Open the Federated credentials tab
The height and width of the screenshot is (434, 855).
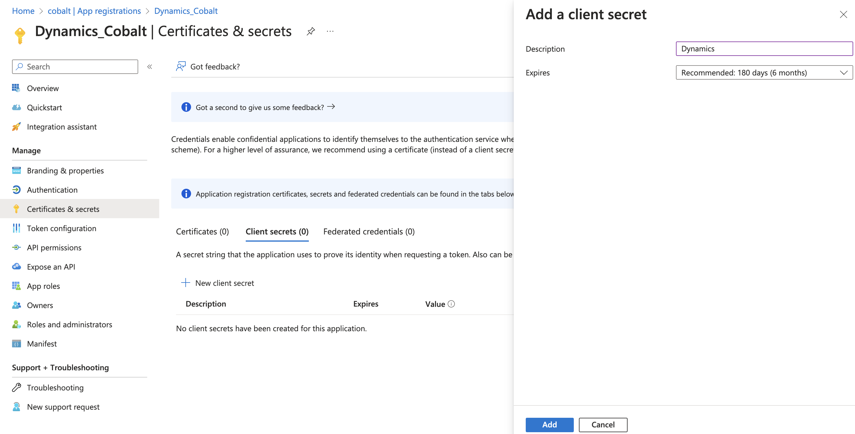click(369, 231)
